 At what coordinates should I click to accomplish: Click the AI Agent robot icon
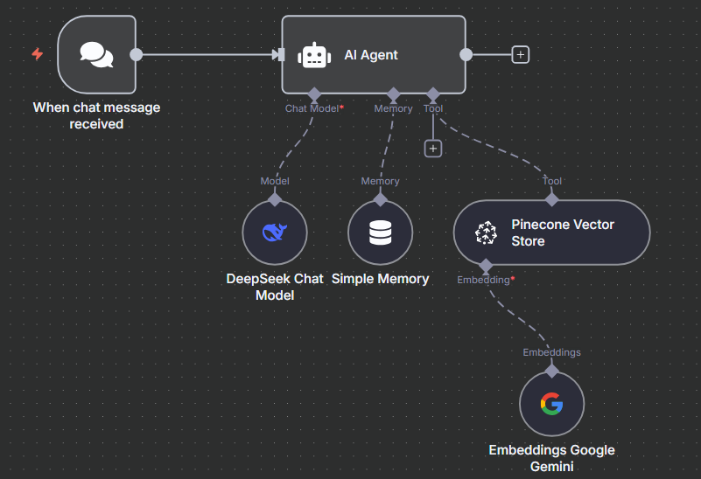tap(314, 55)
